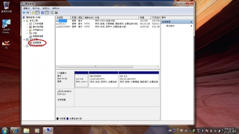239x134 pixels.
Task: Select 磁碟管理 in the tree
Action: click(37, 42)
